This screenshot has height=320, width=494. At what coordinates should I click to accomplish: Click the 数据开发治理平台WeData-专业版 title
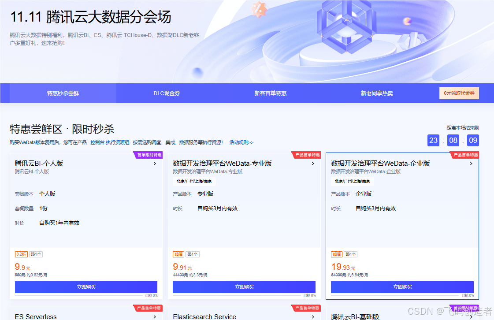click(222, 164)
